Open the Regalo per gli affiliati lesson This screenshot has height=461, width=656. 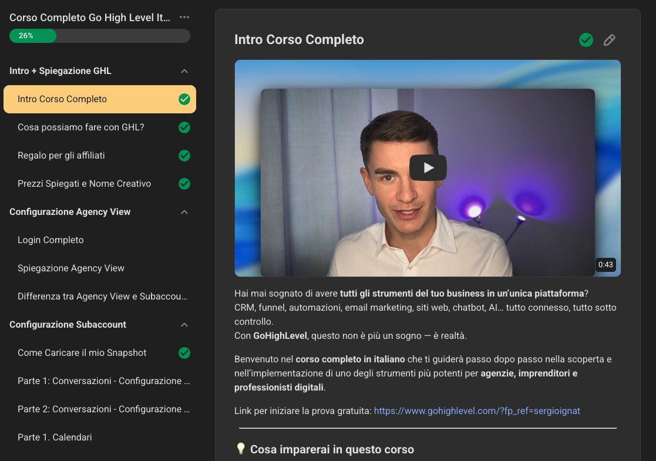pos(100,156)
